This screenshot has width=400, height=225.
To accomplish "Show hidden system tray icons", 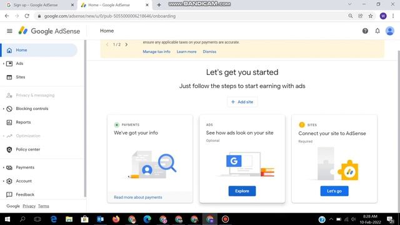I will coord(331,219).
